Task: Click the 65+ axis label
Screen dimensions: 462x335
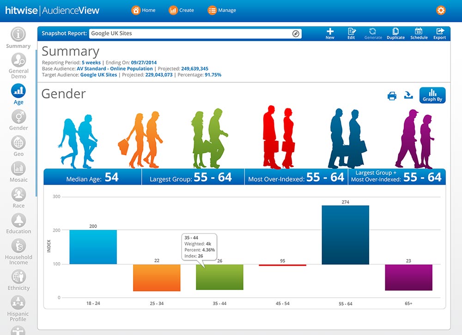Action: pyautogui.click(x=409, y=303)
